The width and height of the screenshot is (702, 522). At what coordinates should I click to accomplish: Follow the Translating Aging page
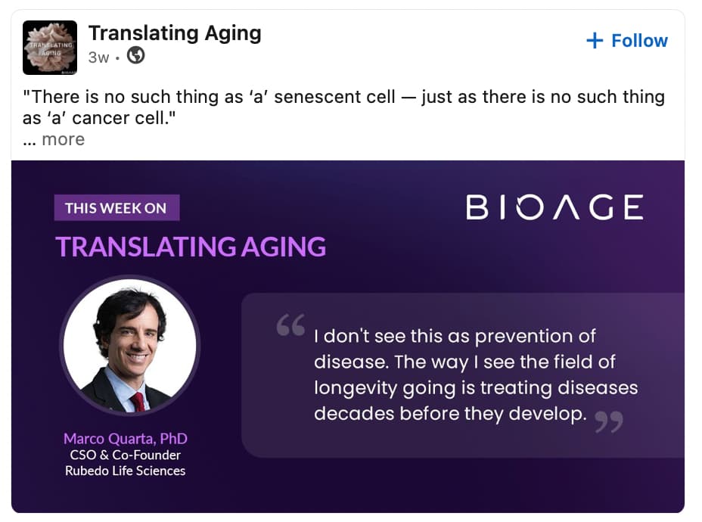[627, 41]
